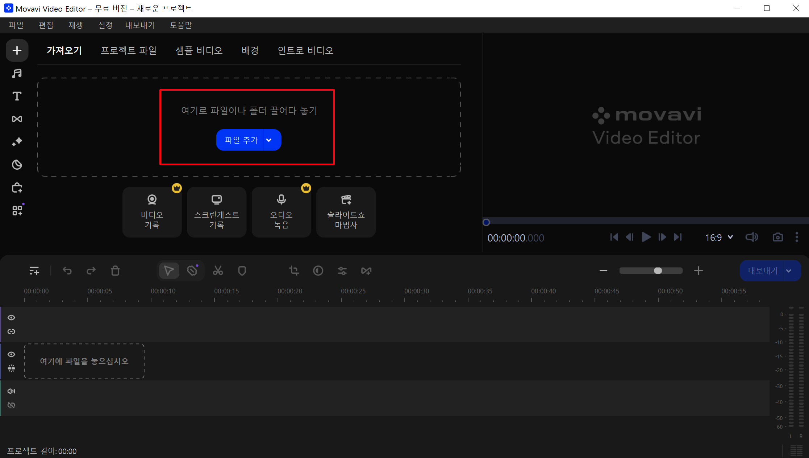Click the timeline zoom slider handle
The width and height of the screenshot is (809, 458).
pos(658,271)
